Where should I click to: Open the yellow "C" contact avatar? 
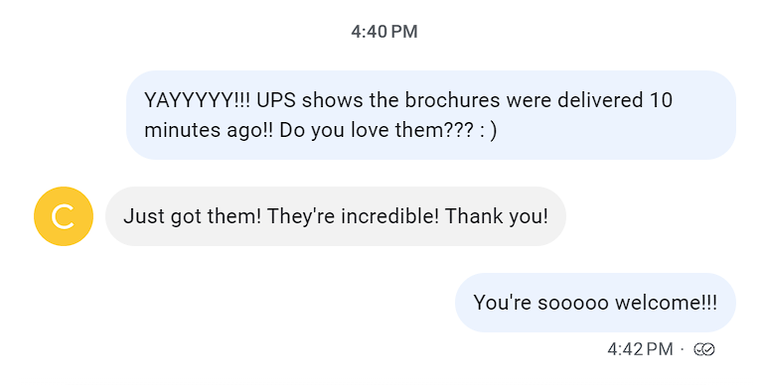tap(64, 216)
